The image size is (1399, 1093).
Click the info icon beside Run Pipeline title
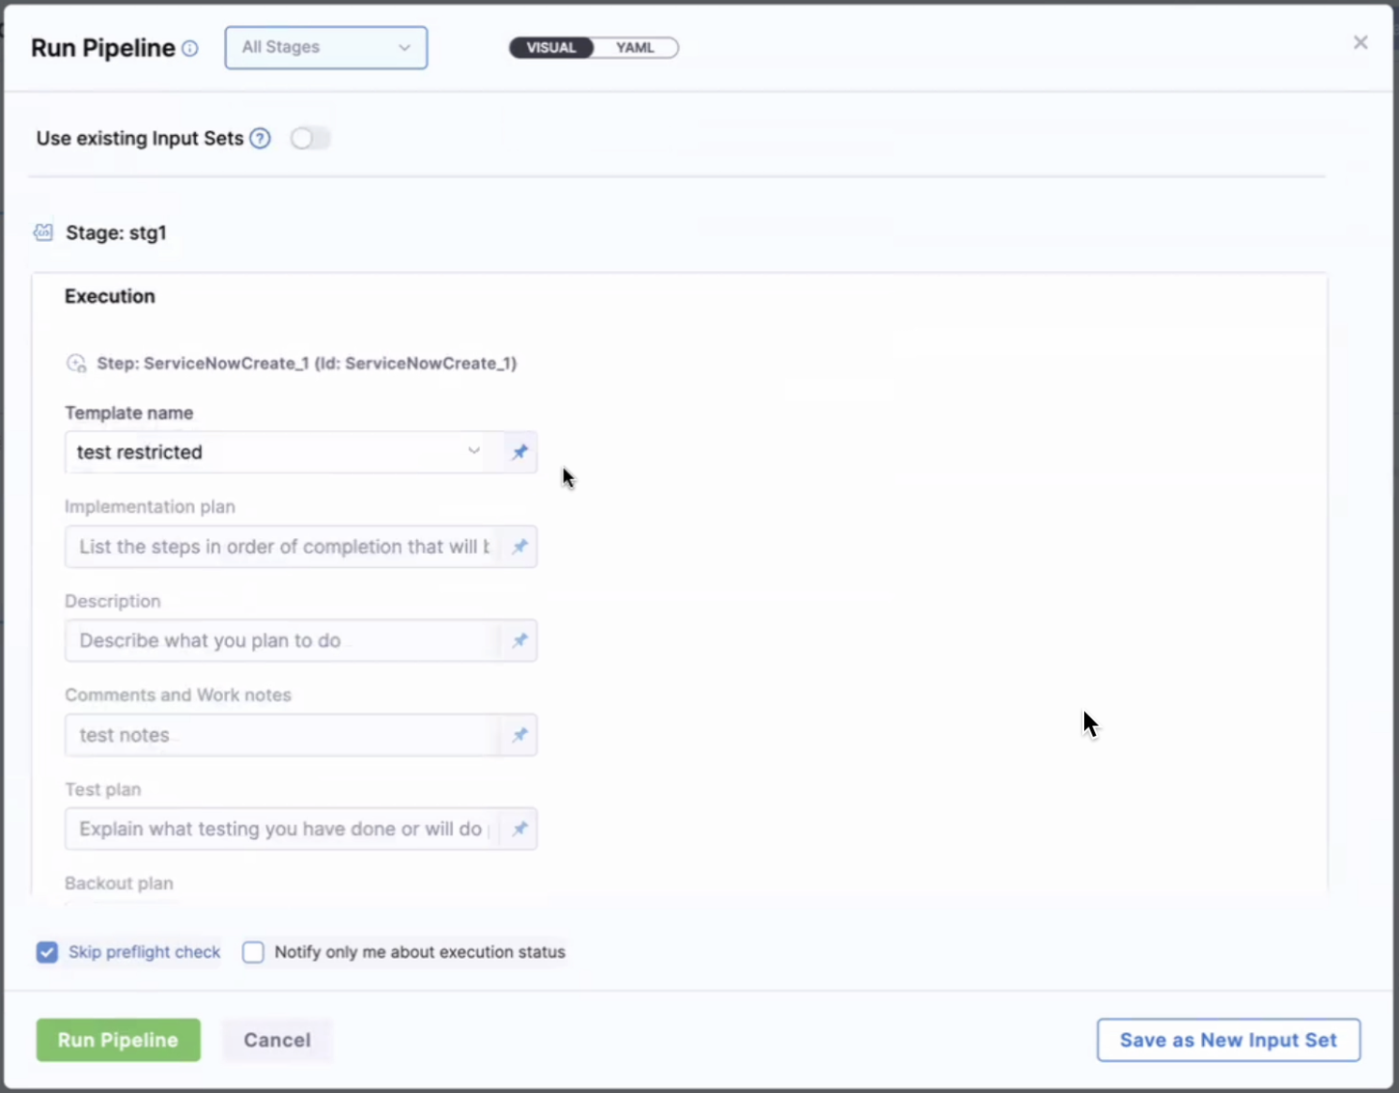click(x=190, y=49)
